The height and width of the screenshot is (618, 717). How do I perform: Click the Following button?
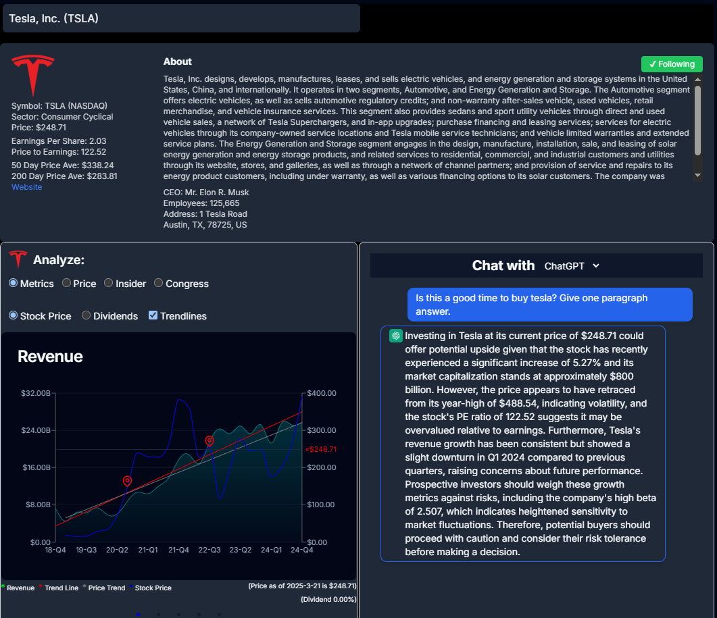tap(672, 64)
